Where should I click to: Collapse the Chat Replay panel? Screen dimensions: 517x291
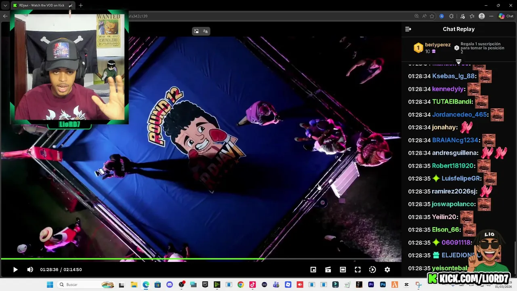tap(408, 29)
